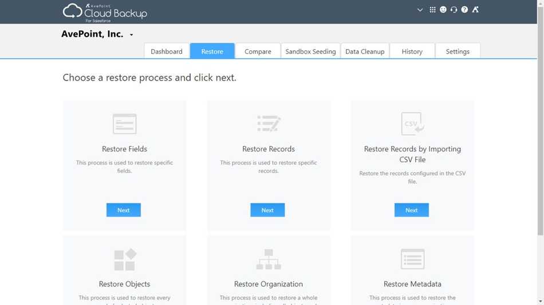Viewport: 544px width, 305px height.
Task: Click 'Restore the records configured in the CSV file.' text
Action: 412,177
